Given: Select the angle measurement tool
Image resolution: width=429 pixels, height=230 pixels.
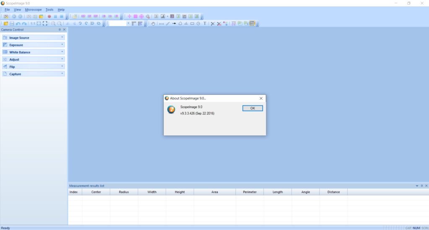Looking at the screenshot, I should click(x=186, y=23).
